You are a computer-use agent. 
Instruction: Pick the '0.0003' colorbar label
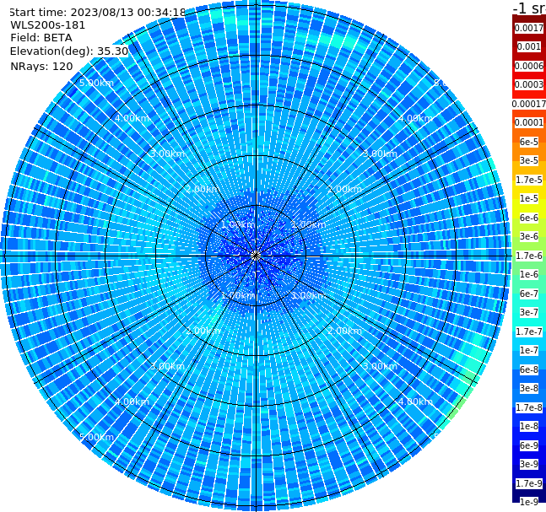pos(529,84)
